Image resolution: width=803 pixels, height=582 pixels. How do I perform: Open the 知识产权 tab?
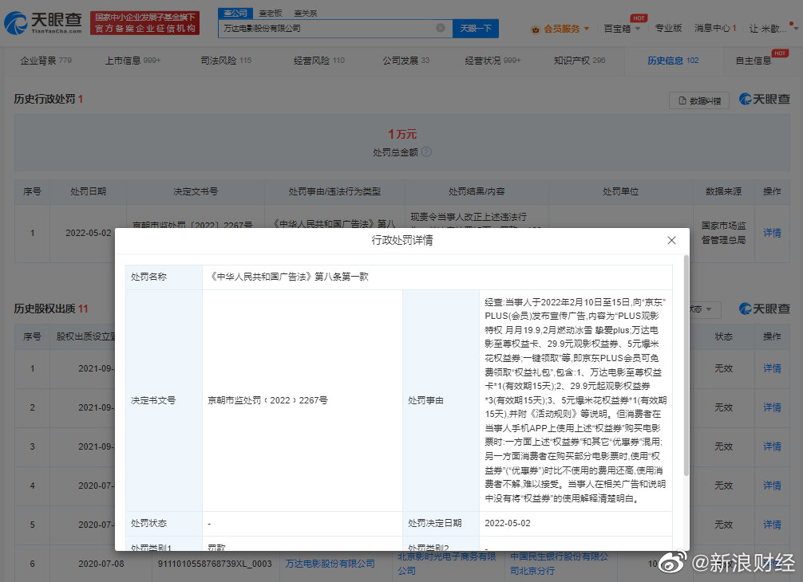(580, 61)
